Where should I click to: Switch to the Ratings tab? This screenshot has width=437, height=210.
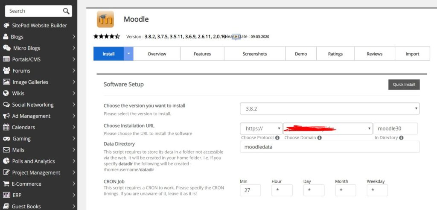pos(335,54)
